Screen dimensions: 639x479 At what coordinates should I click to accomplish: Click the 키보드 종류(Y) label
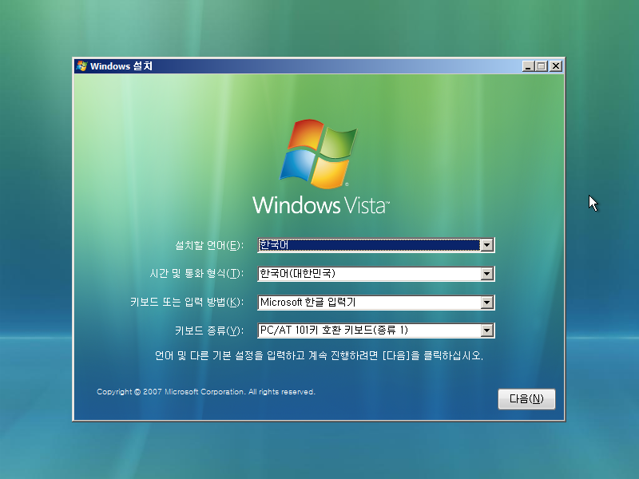tap(209, 331)
